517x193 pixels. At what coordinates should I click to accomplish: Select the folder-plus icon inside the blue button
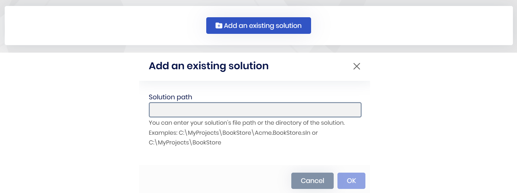(x=218, y=25)
